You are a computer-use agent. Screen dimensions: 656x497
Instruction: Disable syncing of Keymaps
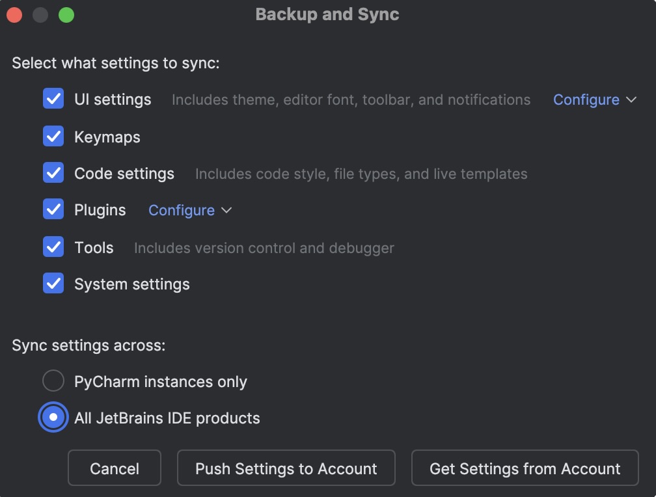pyautogui.click(x=53, y=137)
